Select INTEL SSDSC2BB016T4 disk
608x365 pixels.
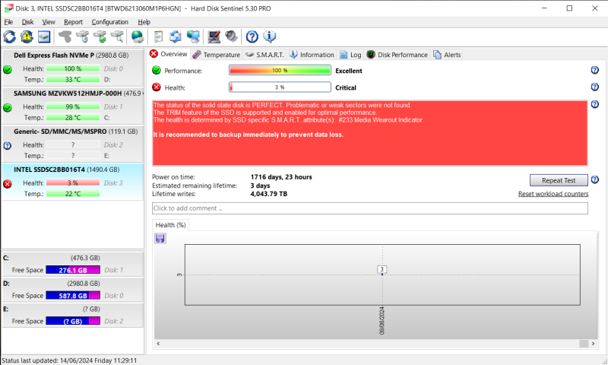pos(72,181)
